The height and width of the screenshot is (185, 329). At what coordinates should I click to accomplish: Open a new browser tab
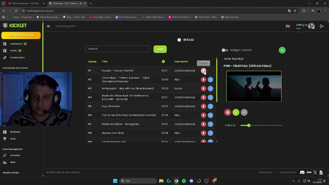click(91, 3)
